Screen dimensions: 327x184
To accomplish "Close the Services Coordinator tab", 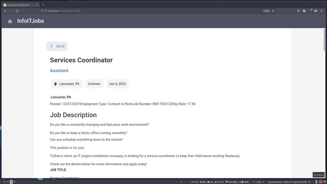I will tap(37, 5).
